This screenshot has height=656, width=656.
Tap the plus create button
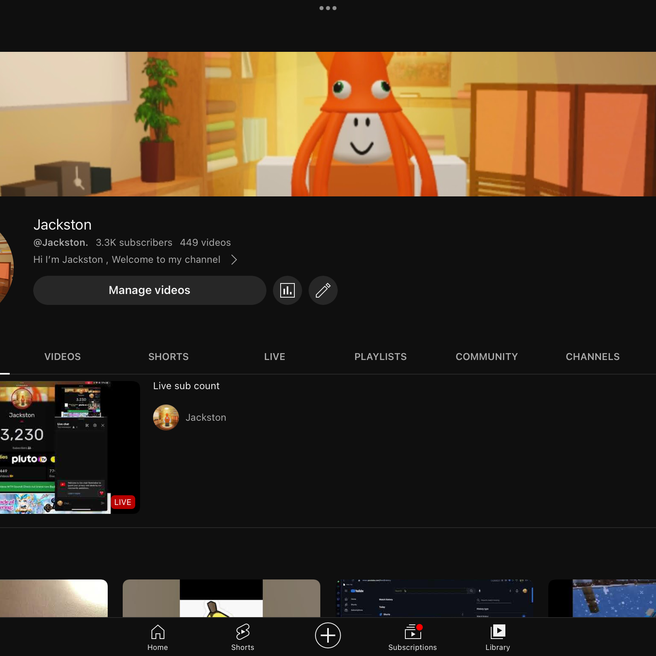328,635
